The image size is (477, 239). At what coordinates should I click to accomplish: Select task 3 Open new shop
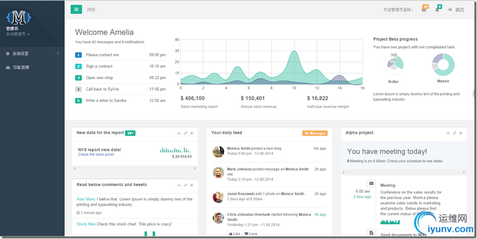point(120,78)
